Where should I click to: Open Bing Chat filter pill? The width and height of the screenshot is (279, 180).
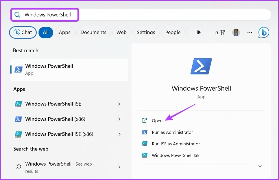pos(23,33)
